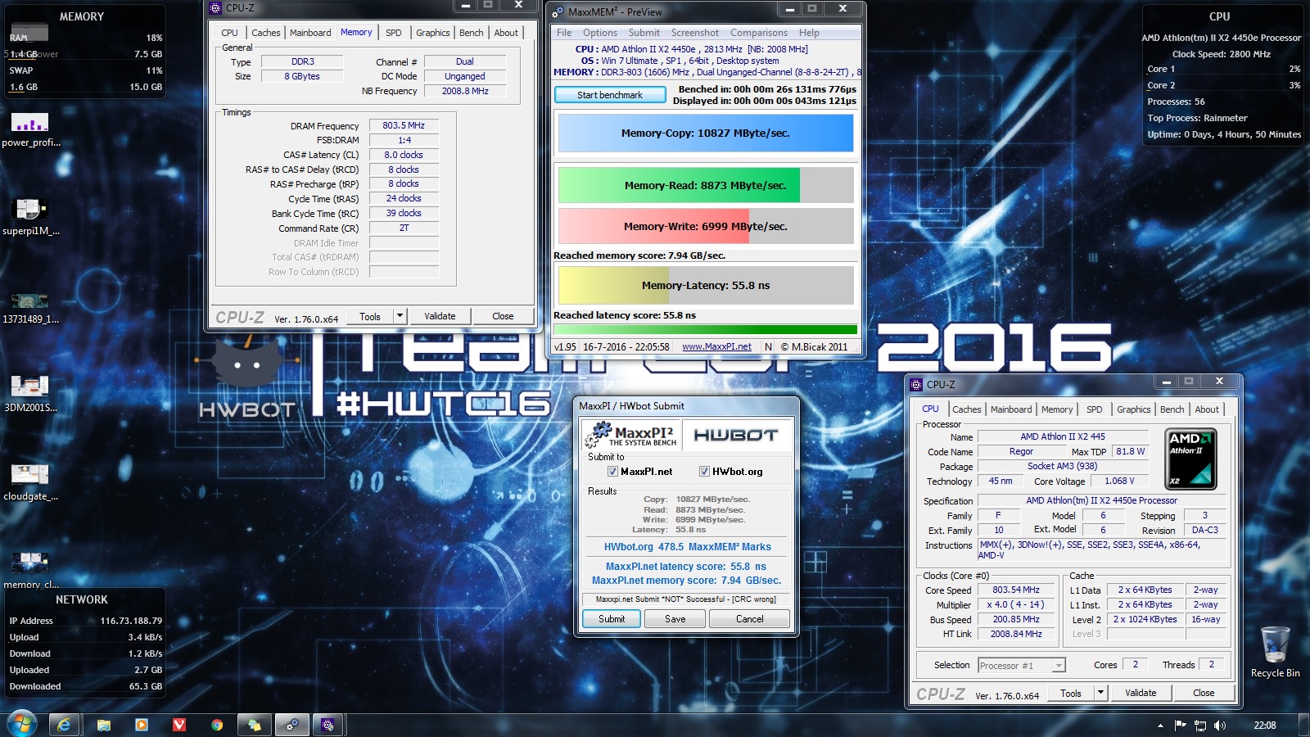Viewport: 1310px width, 737px height.
Task: Open the 13731489_1 desktop image
Action: [x=30, y=307]
